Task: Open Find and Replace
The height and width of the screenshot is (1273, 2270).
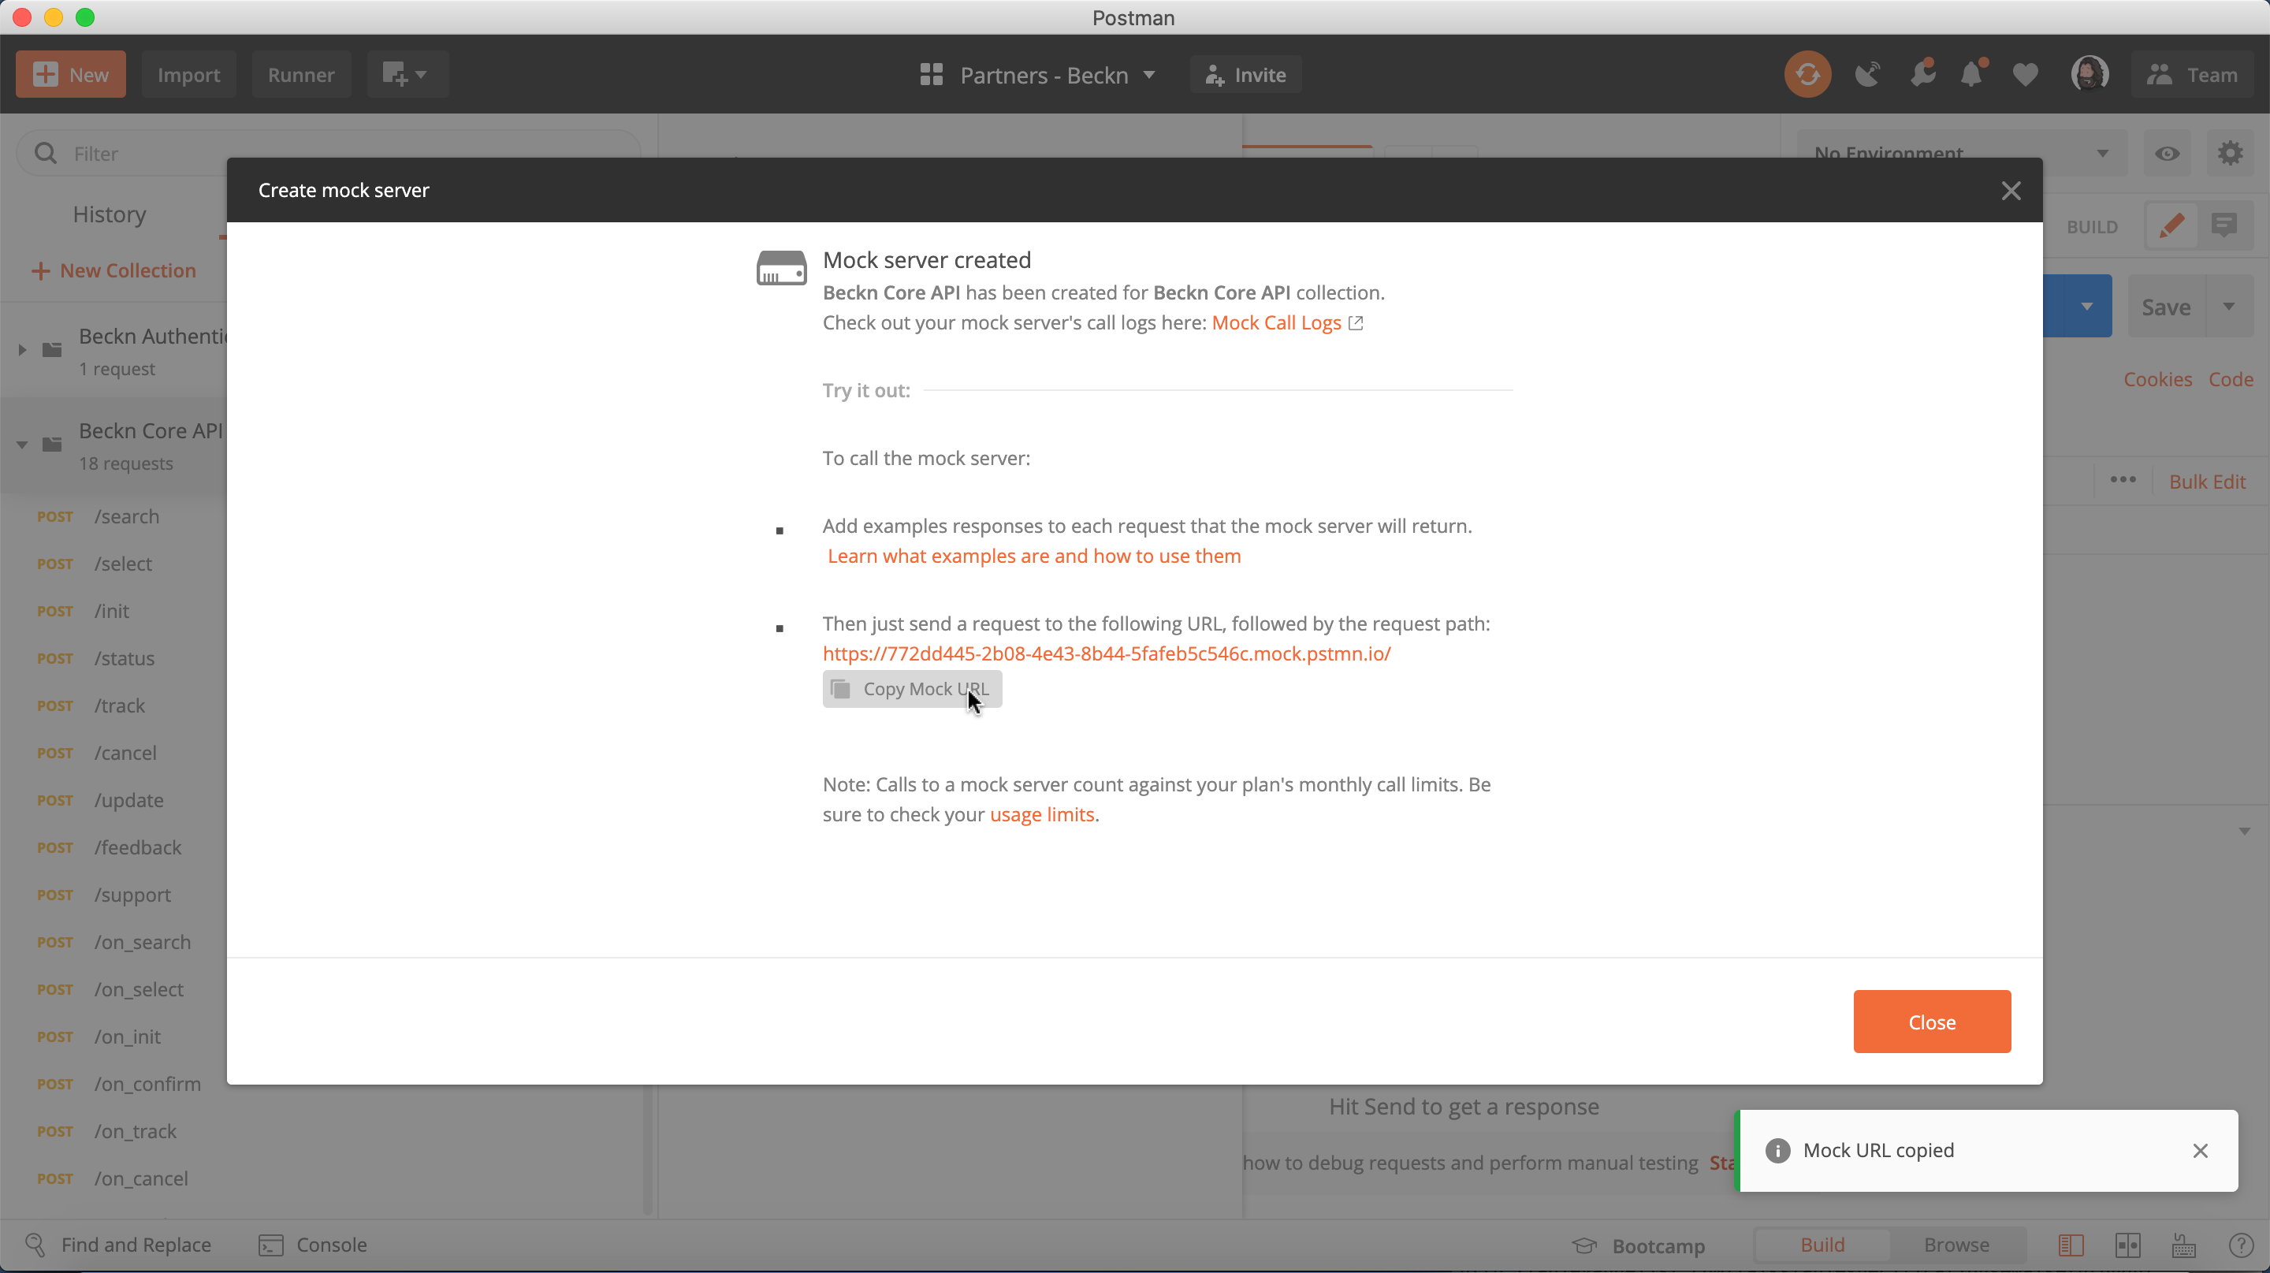Action: click(x=118, y=1245)
